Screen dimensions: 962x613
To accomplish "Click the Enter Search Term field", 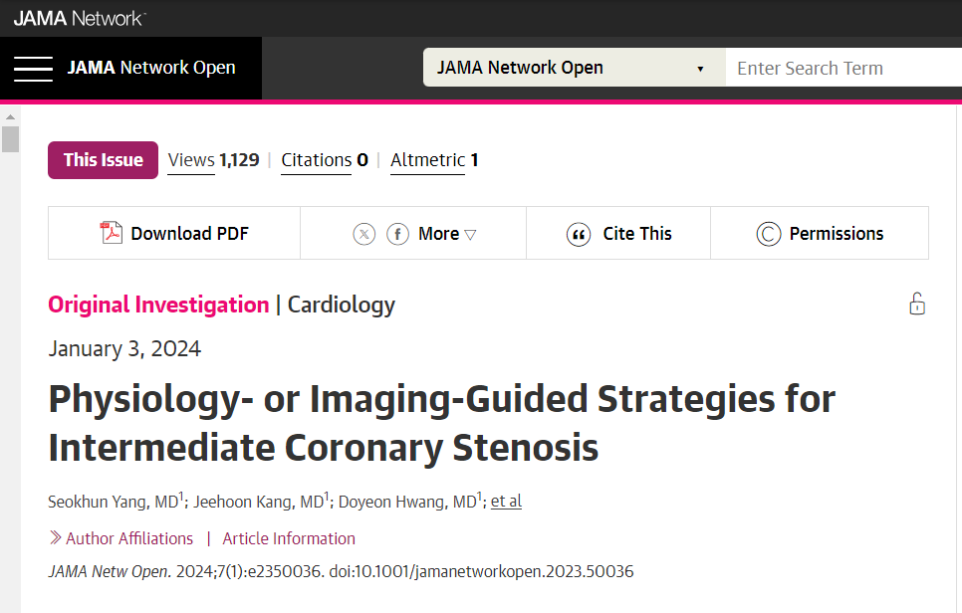I will 843,68.
